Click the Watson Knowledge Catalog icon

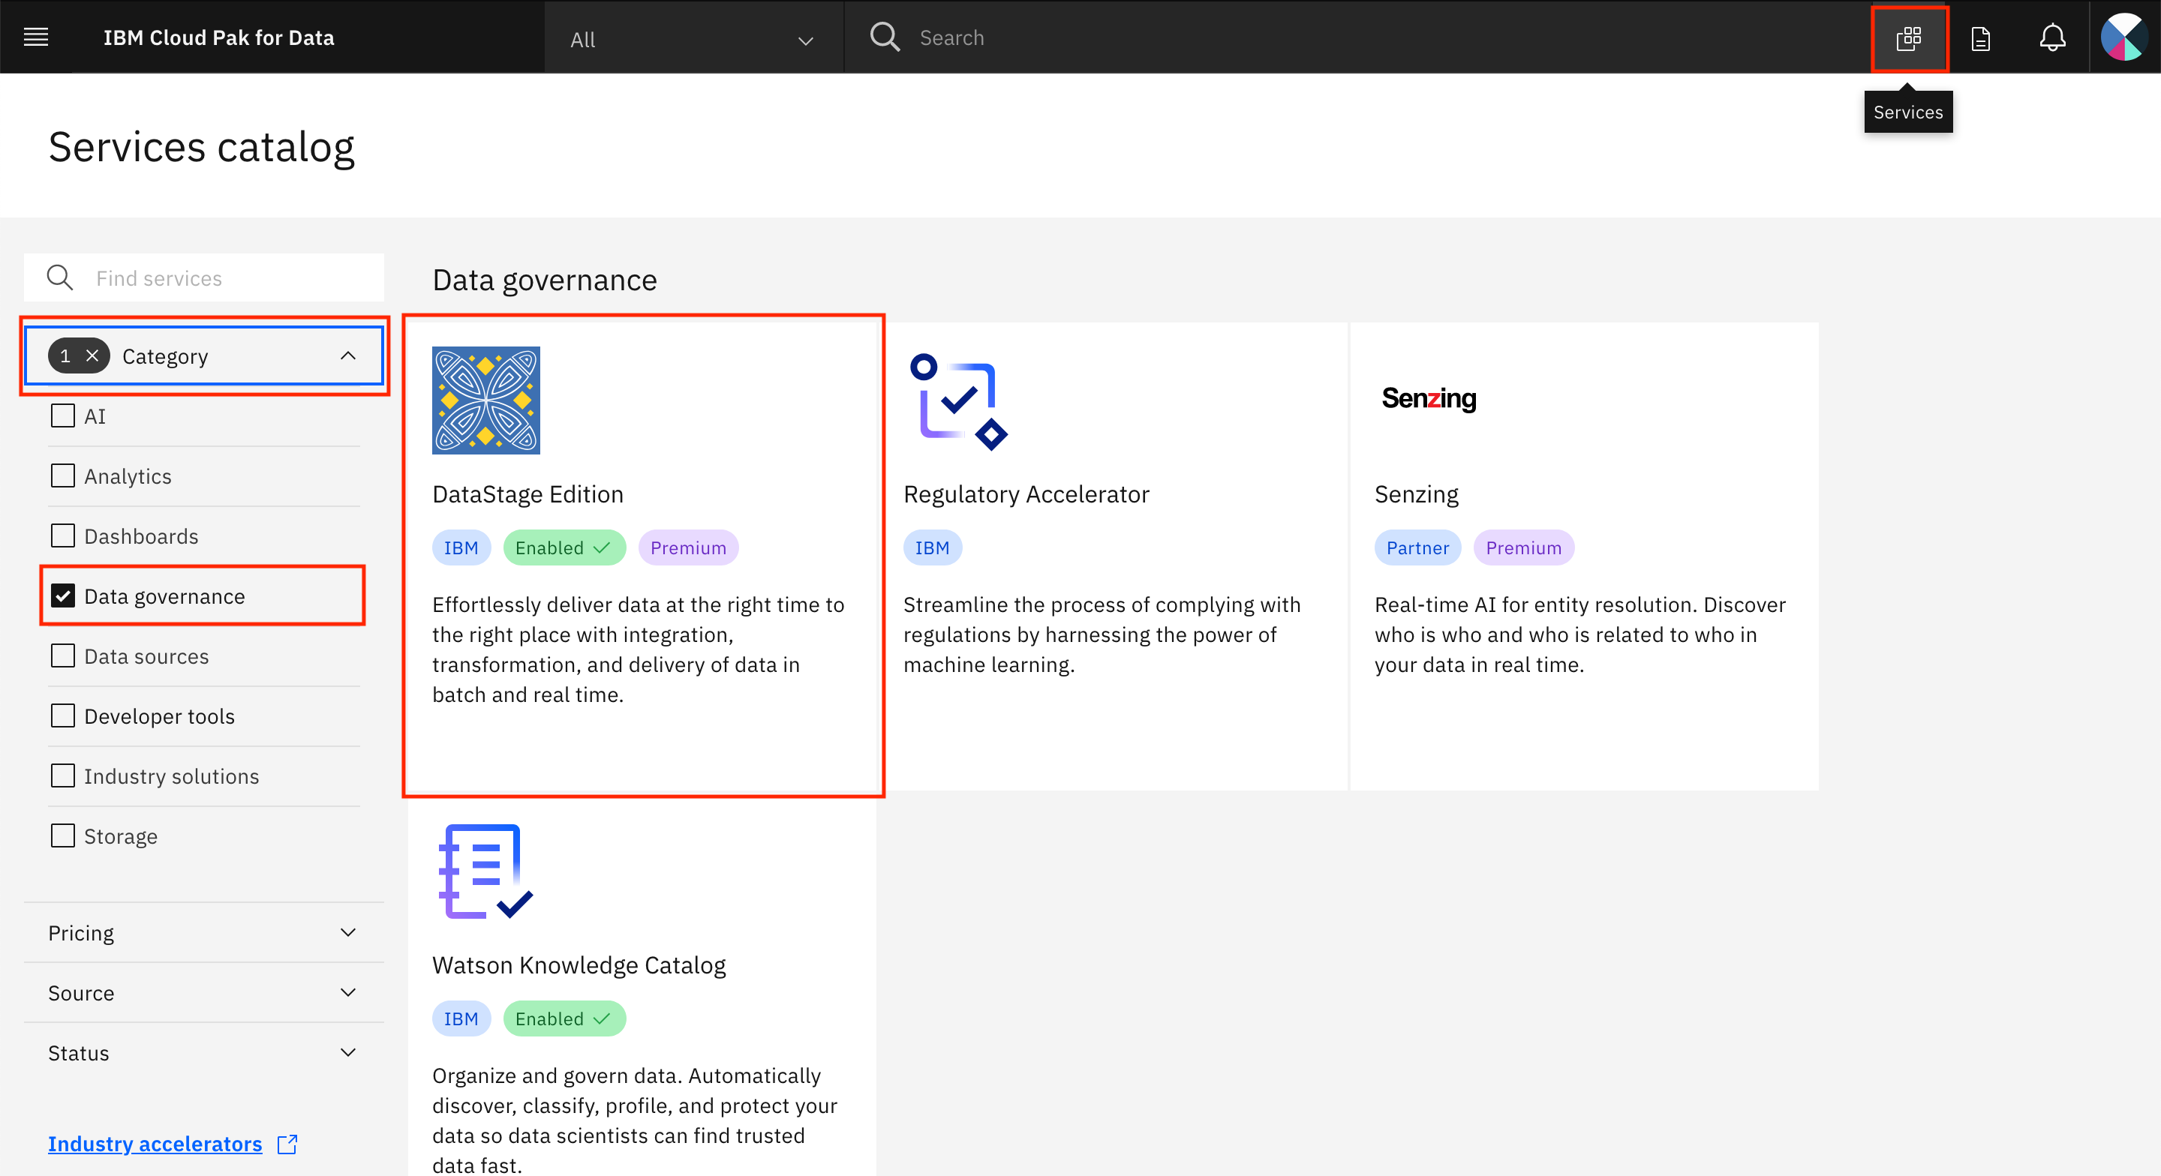[x=485, y=871]
